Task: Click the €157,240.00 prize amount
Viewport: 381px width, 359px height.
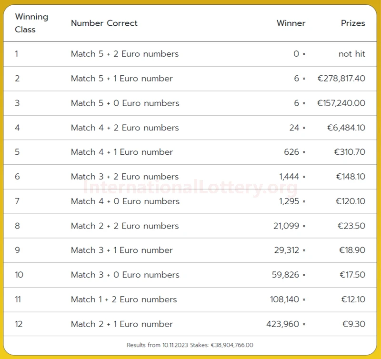Action: coord(341,103)
